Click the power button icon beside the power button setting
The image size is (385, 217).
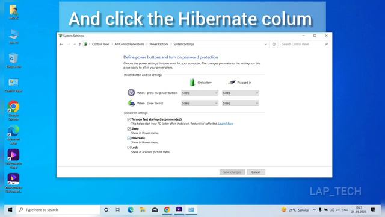click(x=131, y=92)
